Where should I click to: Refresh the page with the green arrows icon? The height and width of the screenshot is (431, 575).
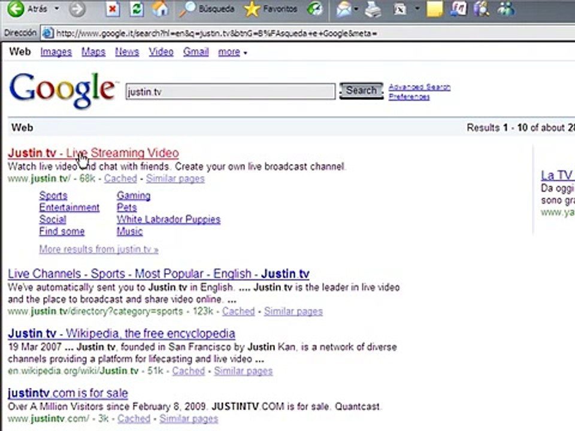point(137,9)
